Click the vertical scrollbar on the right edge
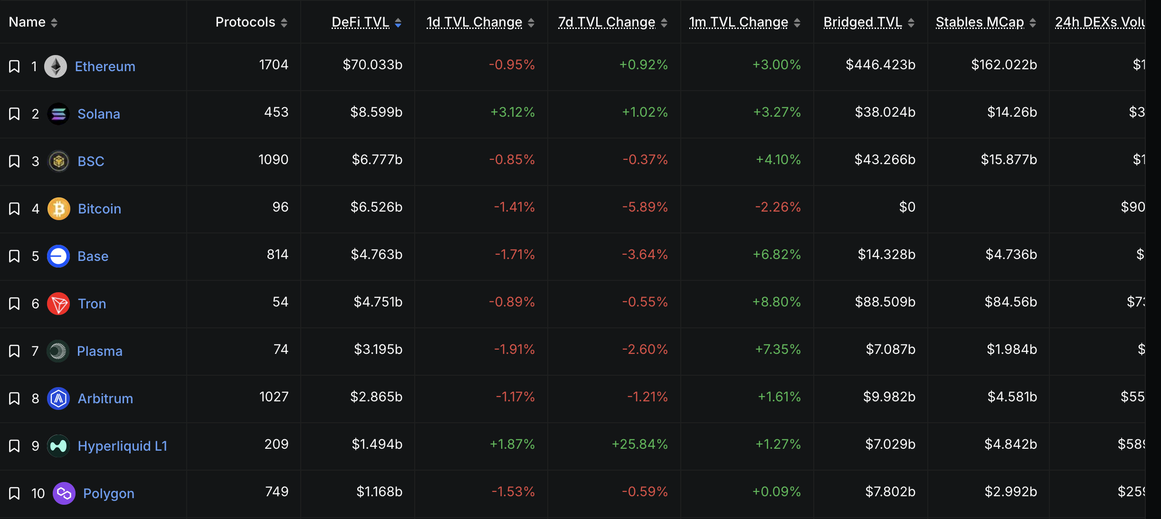The image size is (1161, 519). (1153, 259)
